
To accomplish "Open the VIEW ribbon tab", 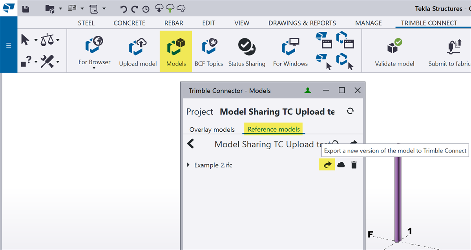I will (x=242, y=23).
